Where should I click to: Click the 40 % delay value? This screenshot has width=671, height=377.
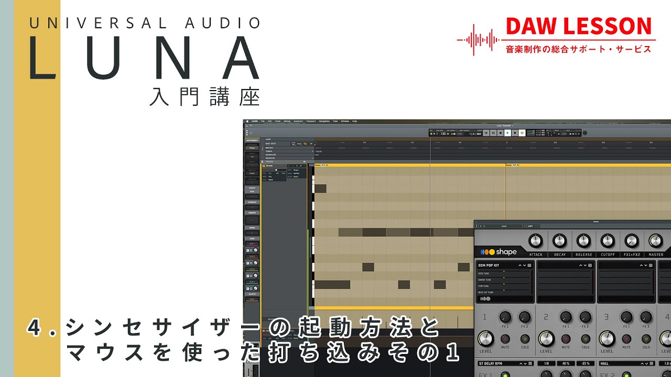tap(566, 363)
